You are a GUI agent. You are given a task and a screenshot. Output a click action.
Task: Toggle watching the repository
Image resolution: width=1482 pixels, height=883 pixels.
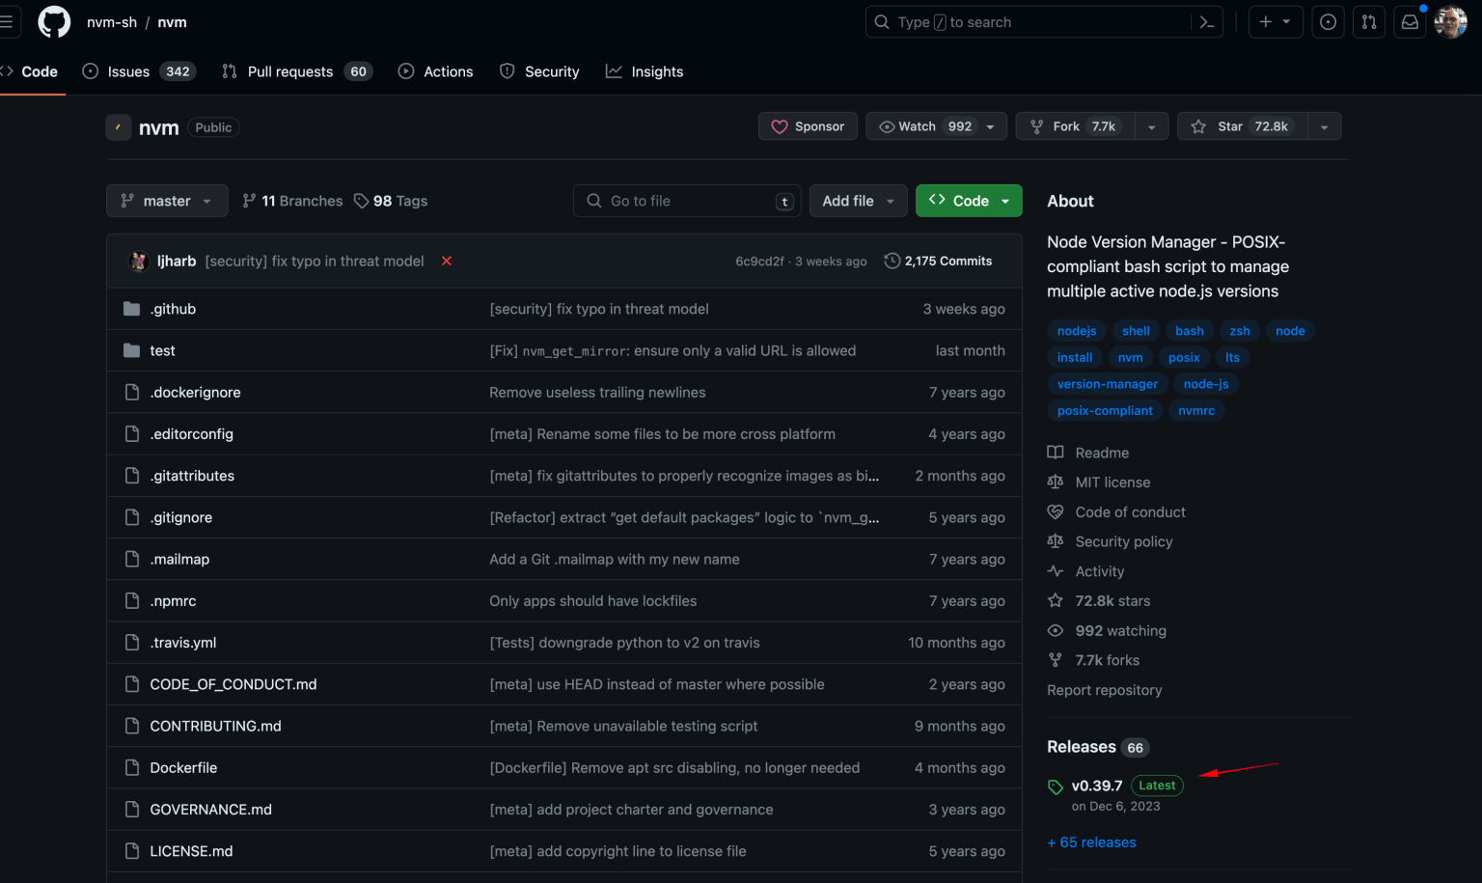click(x=923, y=125)
